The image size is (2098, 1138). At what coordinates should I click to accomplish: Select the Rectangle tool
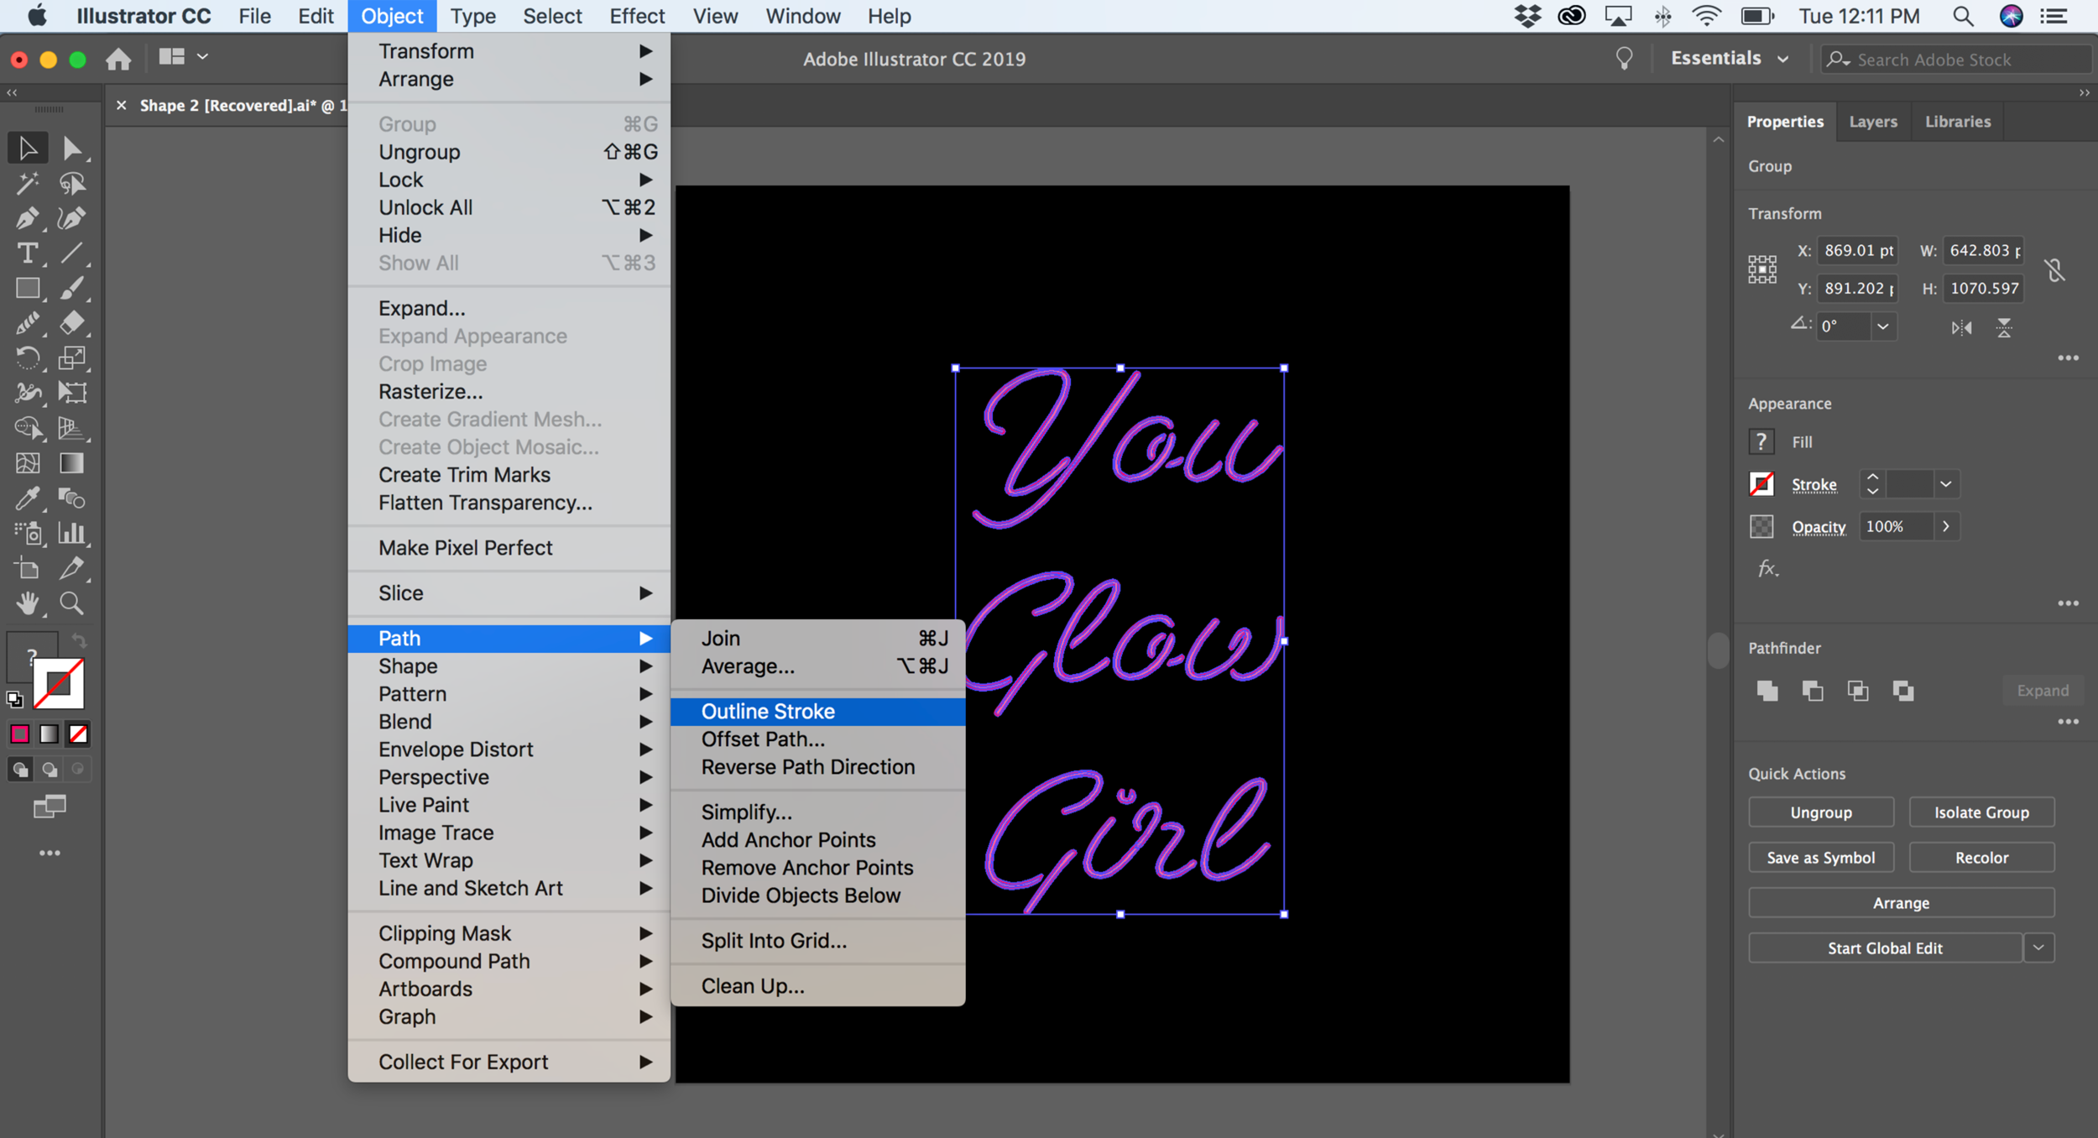pyautogui.click(x=28, y=288)
